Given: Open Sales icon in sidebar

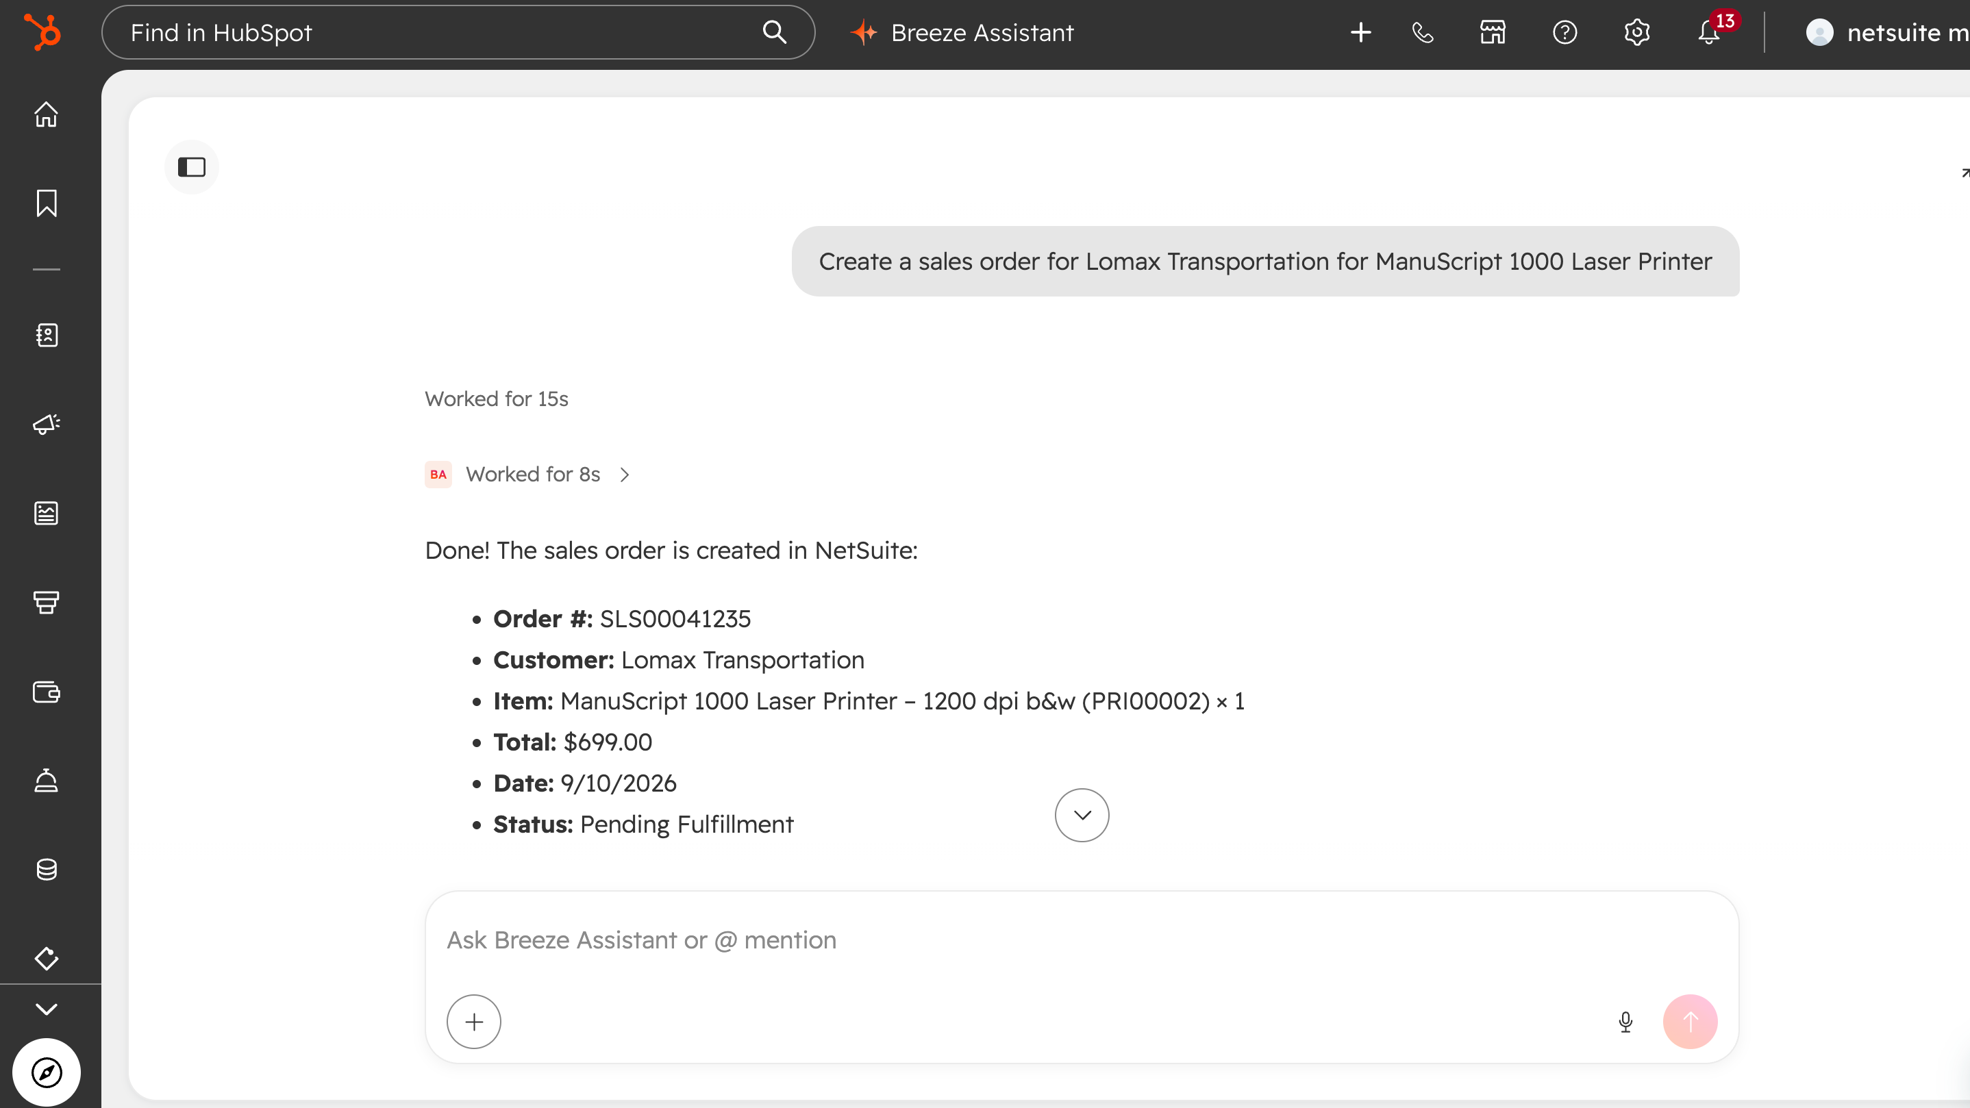Looking at the screenshot, I should tap(46, 602).
